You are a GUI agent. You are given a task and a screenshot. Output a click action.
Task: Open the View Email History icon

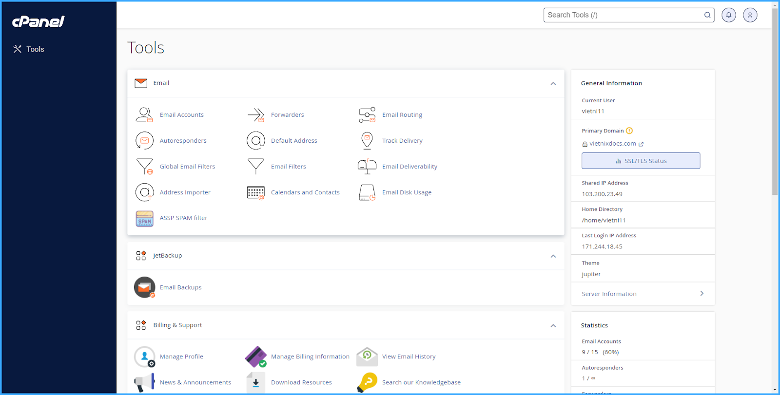(x=367, y=357)
